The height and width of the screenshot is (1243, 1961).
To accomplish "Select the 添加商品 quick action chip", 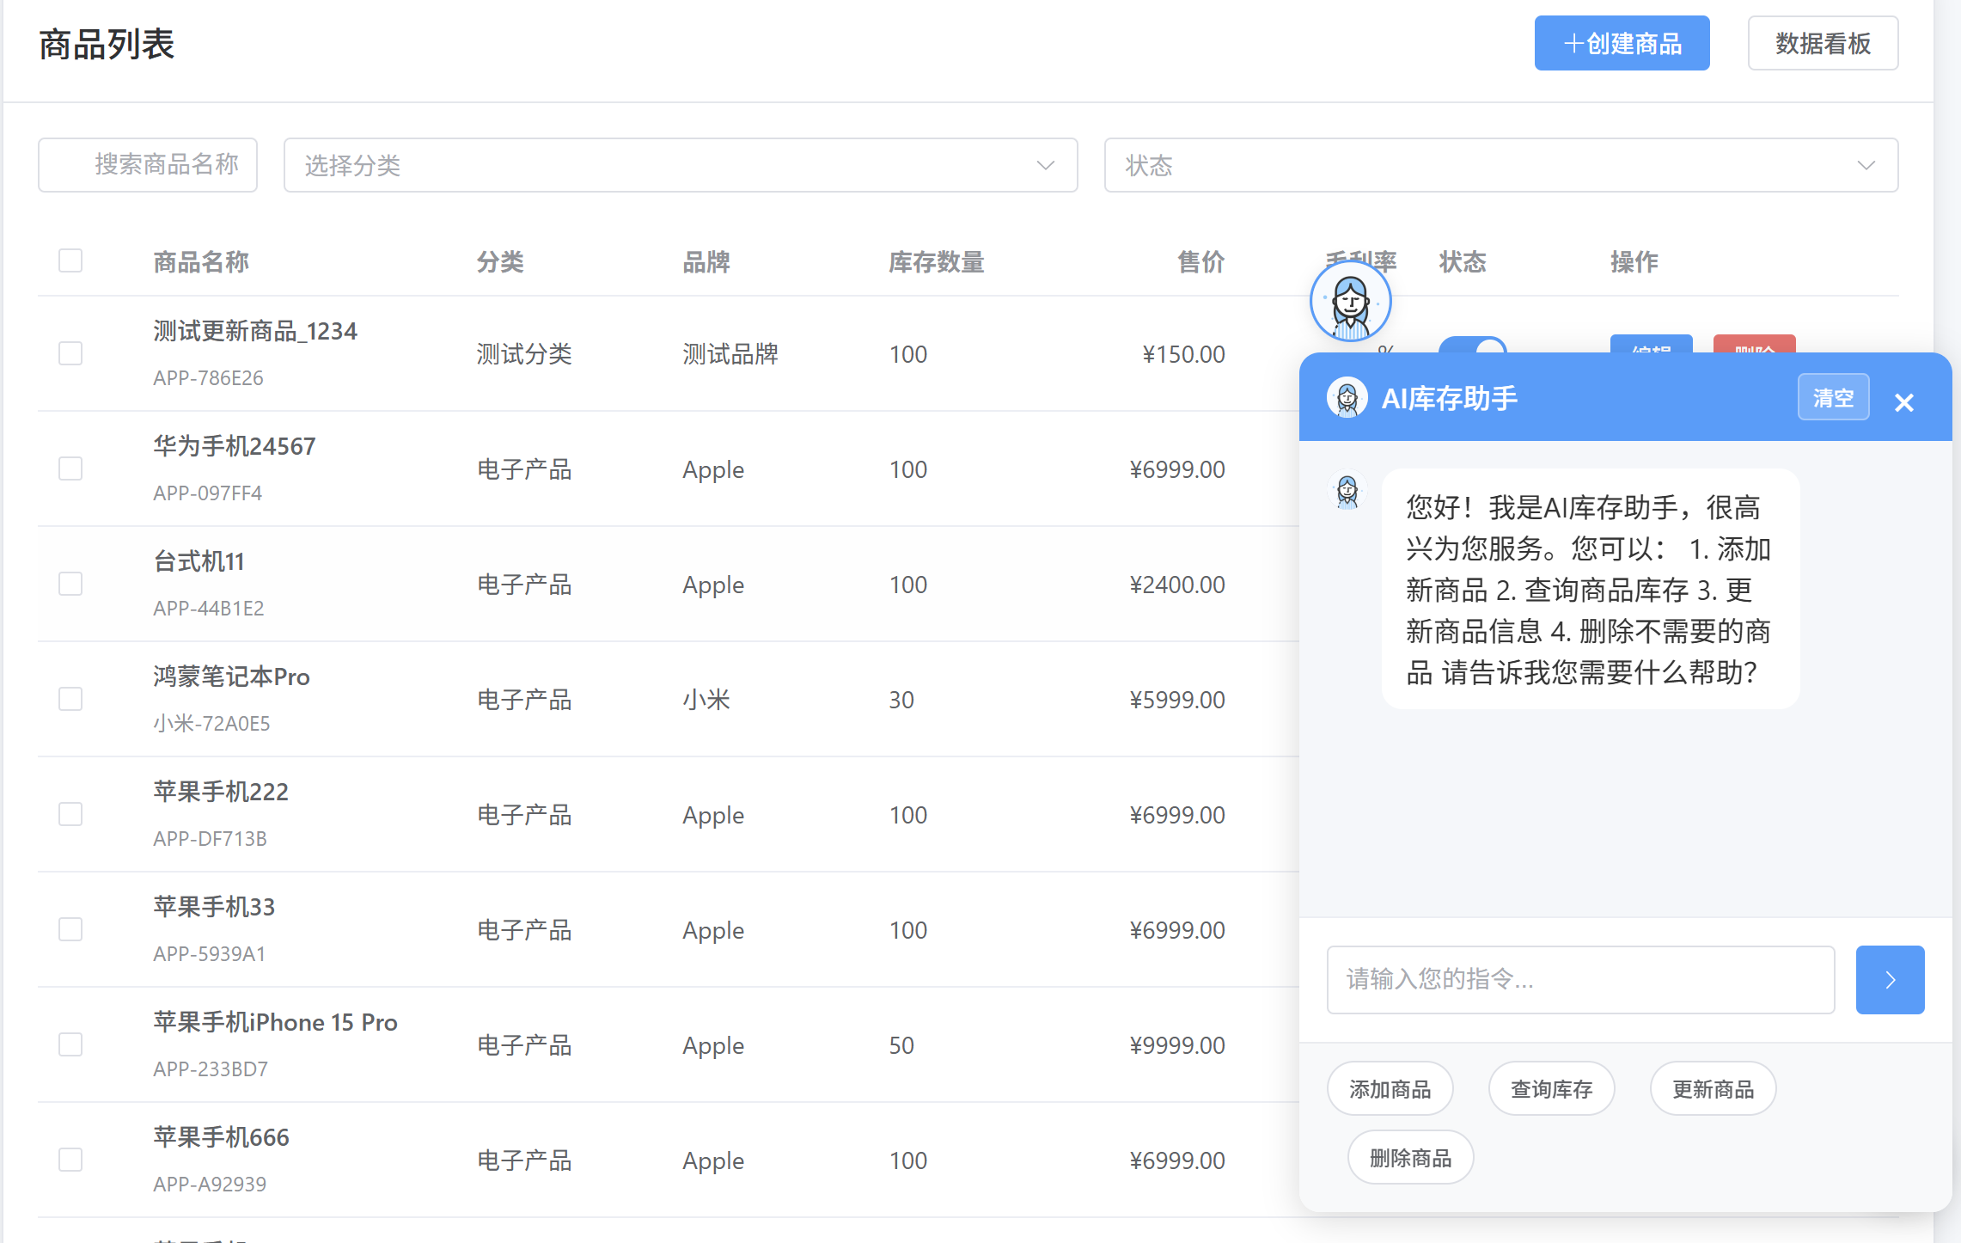I will click(x=1390, y=1087).
